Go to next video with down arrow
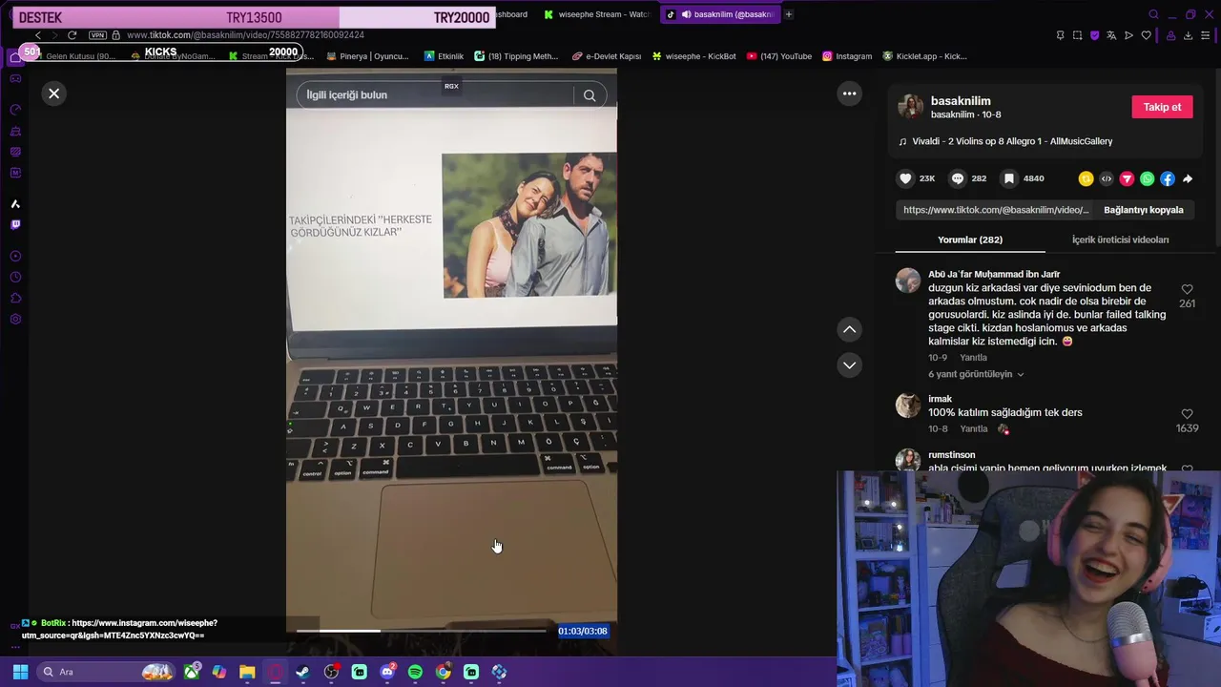 click(x=849, y=365)
